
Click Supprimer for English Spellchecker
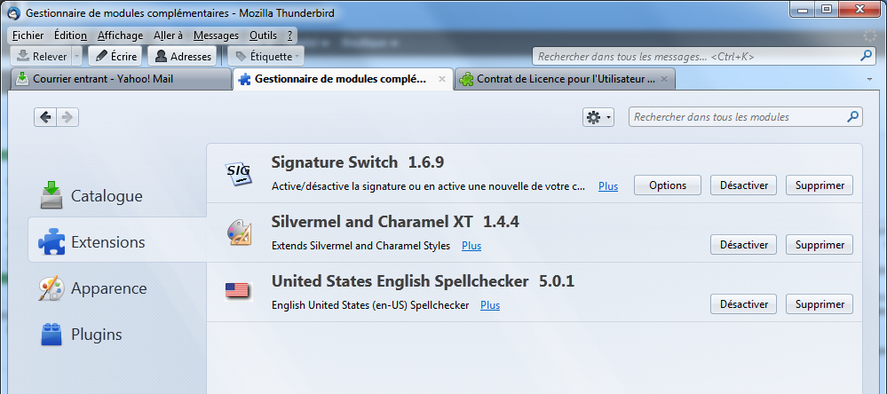pyautogui.click(x=820, y=304)
